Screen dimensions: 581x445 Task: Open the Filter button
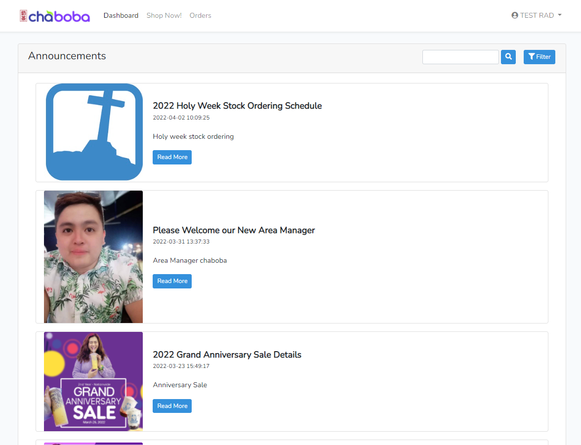click(539, 57)
